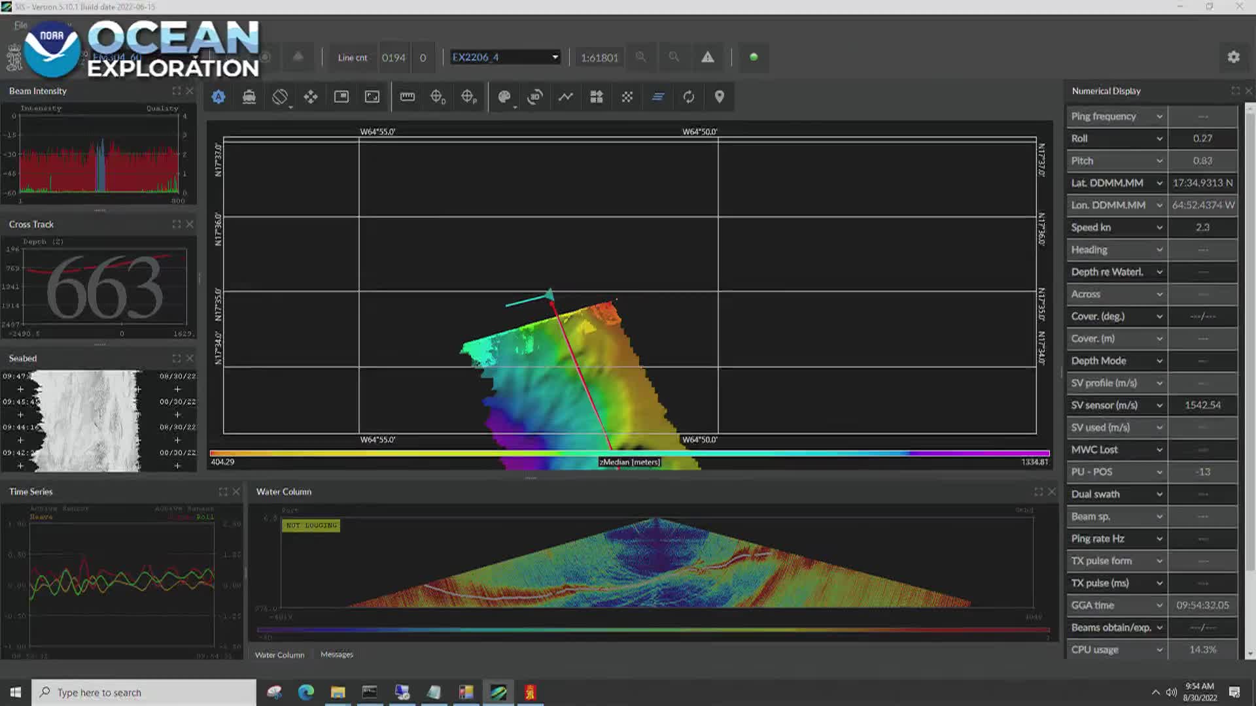This screenshot has width=1256, height=706.
Task: Switch to the Messages tab
Action: click(337, 654)
